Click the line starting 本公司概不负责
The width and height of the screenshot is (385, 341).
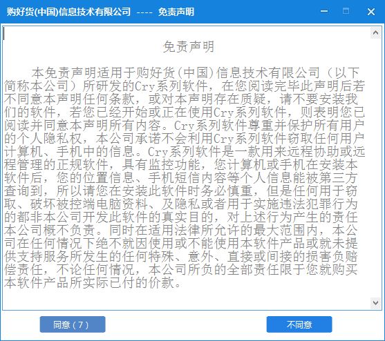pos(181,230)
